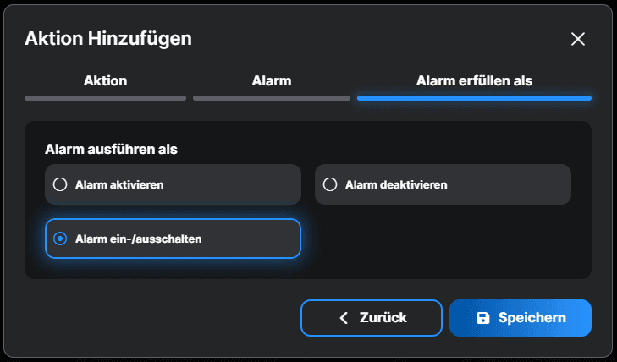Choose the Alarm deaktivieren radio circle
The height and width of the screenshot is (362, 617).
[330, 184]
